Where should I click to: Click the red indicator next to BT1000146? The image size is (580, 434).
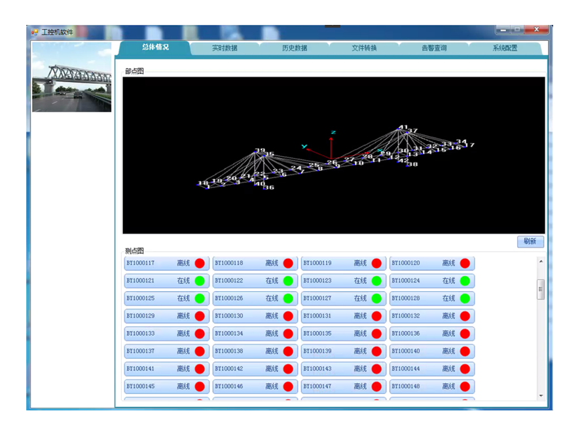(288, 387)
